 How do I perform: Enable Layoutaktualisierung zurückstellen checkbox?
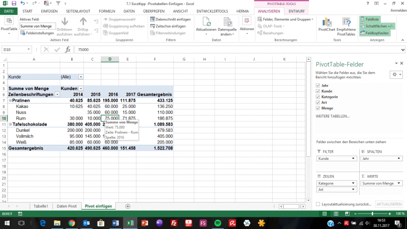pyautogui.click(x=318, y=204)
